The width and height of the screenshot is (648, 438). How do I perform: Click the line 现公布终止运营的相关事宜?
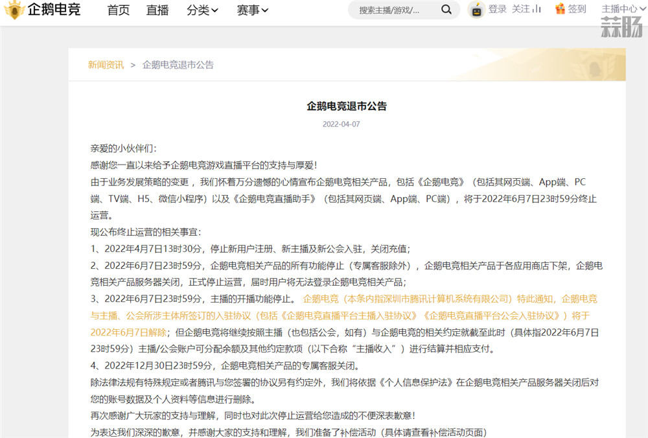[x=146, y=232]
